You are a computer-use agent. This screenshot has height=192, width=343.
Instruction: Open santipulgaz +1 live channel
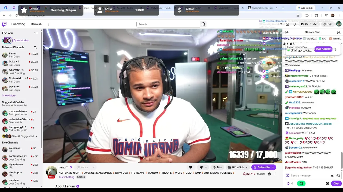20,158
